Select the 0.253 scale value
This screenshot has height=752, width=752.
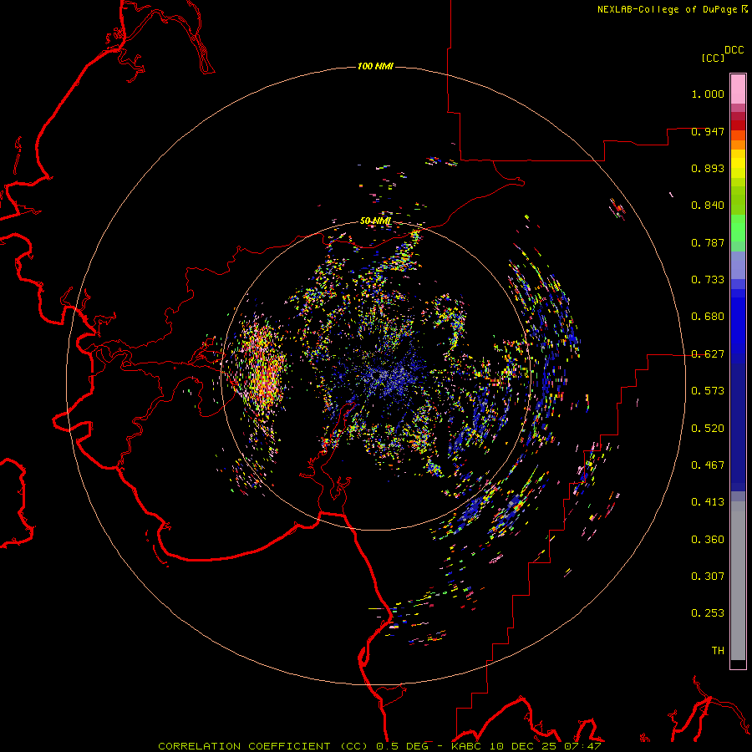708,613
